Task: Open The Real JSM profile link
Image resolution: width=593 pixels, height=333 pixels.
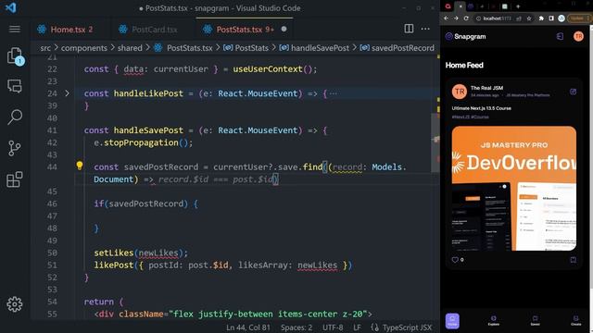Action: (x=486, y=88)
